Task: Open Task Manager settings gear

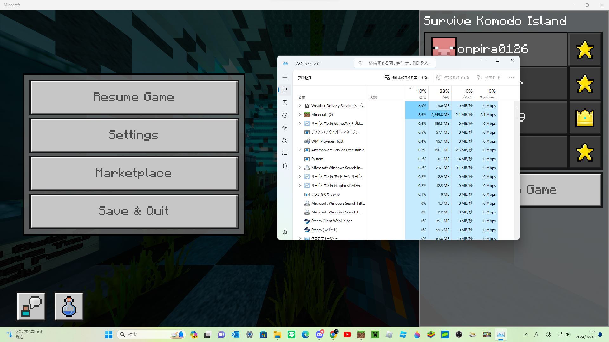Action: coord(285,232)
